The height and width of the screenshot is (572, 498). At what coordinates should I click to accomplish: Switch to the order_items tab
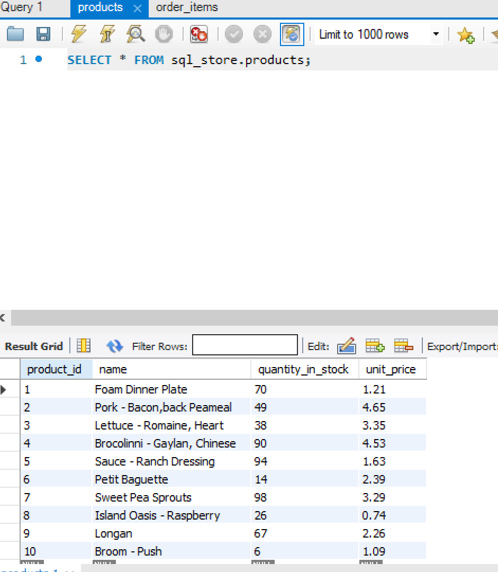(187, 7)
